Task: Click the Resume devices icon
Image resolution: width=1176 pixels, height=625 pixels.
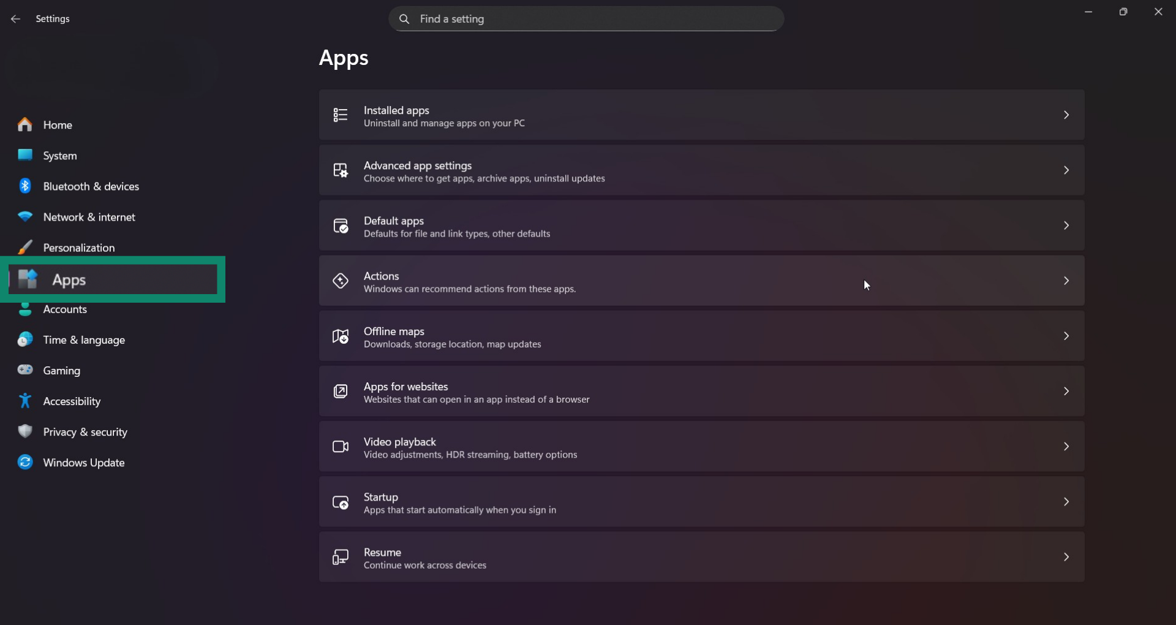Action: (x=341, y=557)
